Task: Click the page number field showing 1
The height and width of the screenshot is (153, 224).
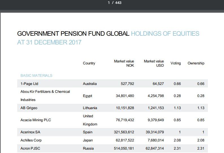Action: [x=109, y=3]
